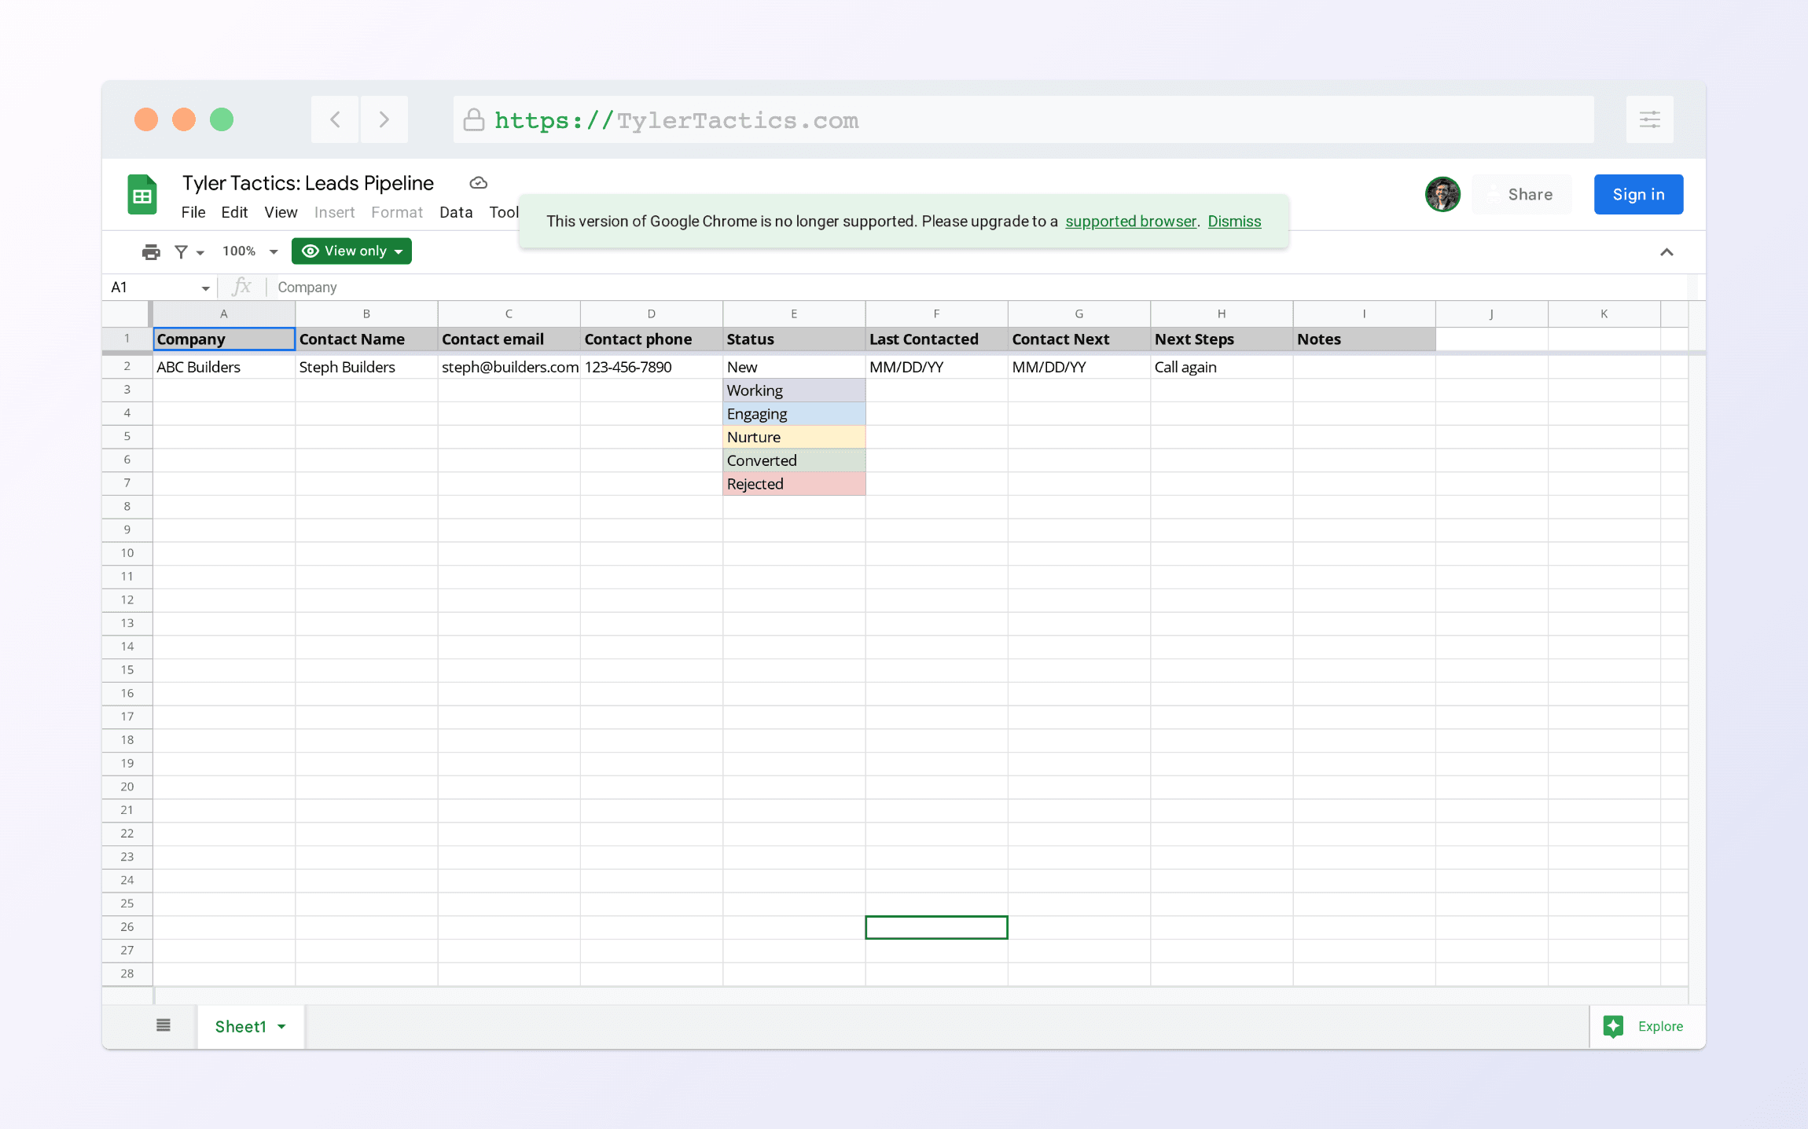Click the print icon in toolbar

[x=151, y=251]
